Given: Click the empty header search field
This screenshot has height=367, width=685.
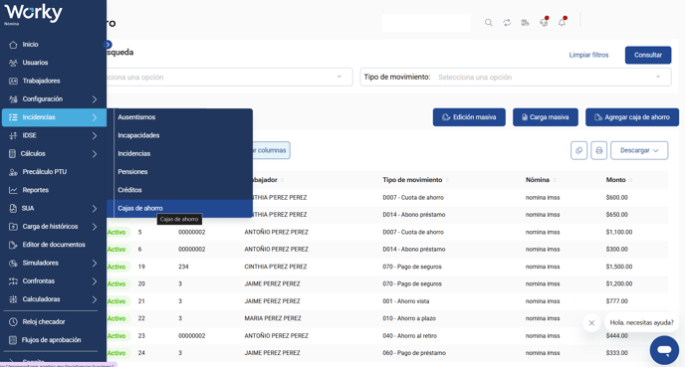Looking at the screenshot, I should [x=426, y=23].
